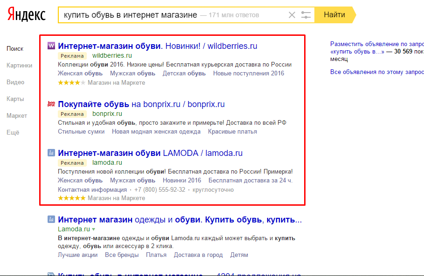424x276 pixels.
Task: Click the green Lamoda.ru organic URL
Action: click(x=74, y=229)
